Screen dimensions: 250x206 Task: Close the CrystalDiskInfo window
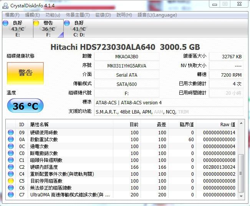(x=239, y=4)
